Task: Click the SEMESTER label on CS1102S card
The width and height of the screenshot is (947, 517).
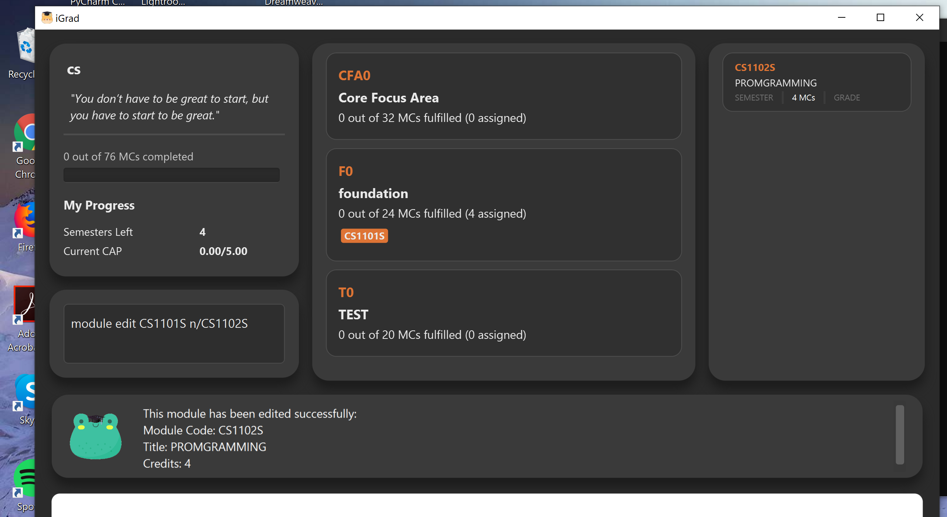Action: (x=753, y=98)
